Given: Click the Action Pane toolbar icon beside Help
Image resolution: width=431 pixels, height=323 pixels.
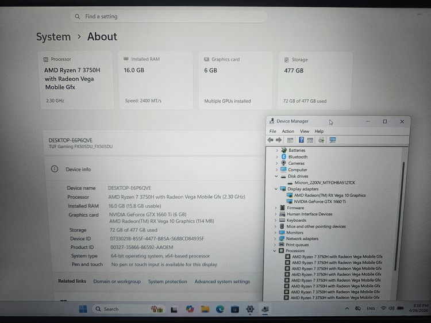Looking at the screenshot, I should (310, 140).
